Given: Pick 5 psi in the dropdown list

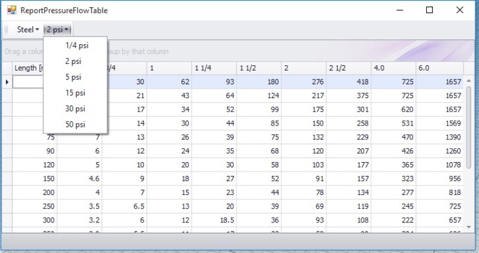Looking at the screenshot, I should 74,77.
